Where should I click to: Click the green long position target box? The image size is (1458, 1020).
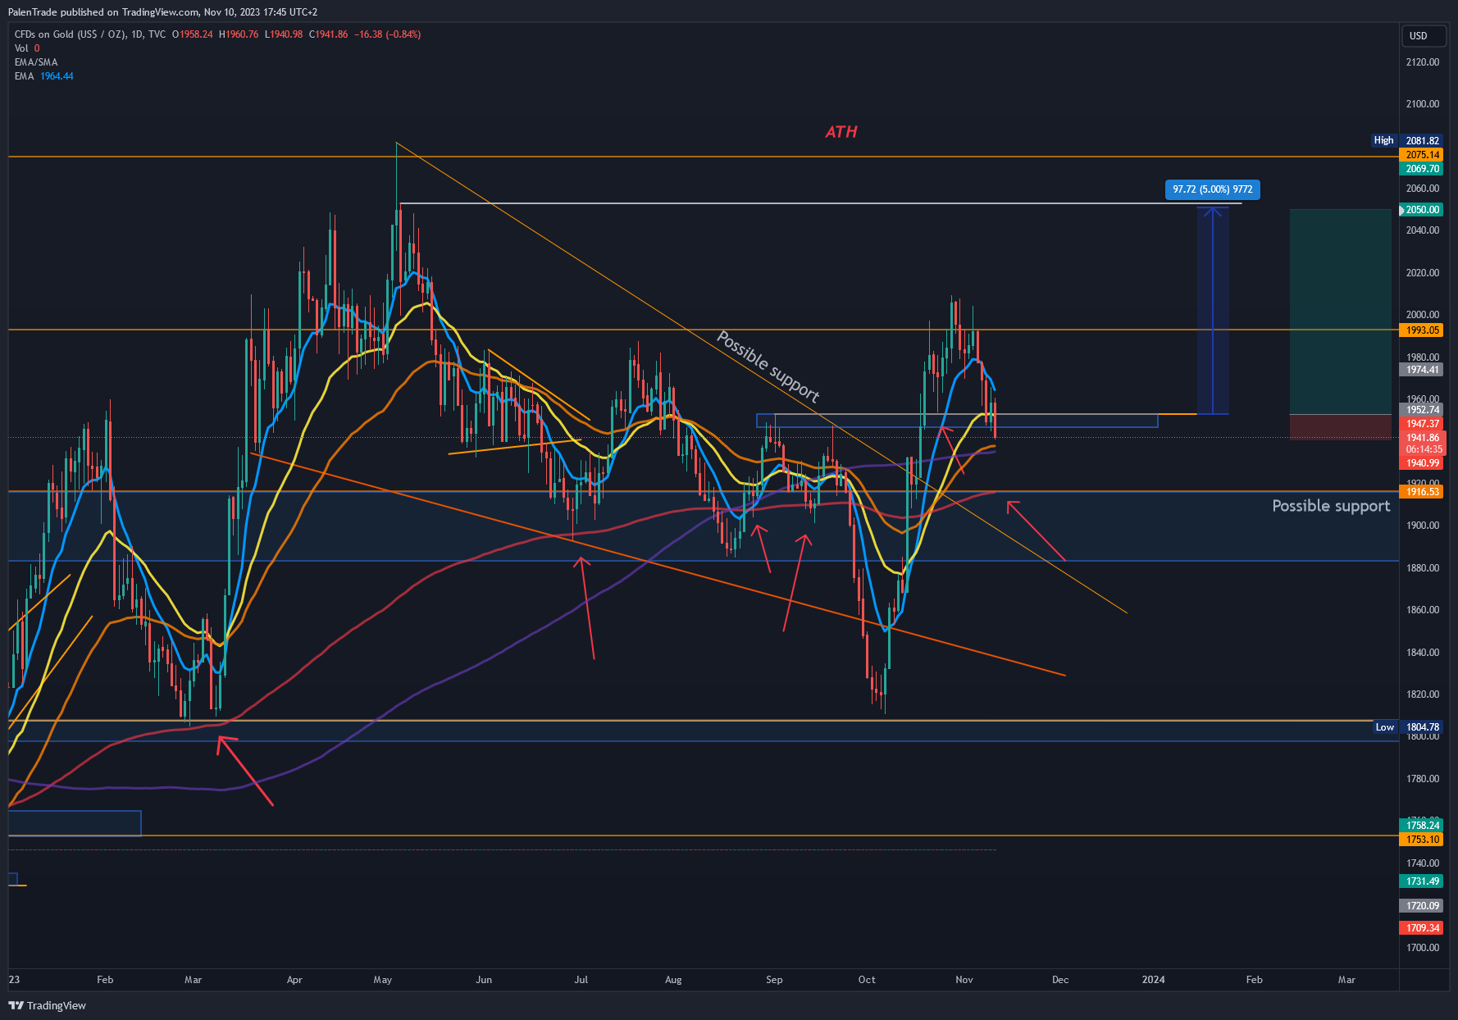[x=1340, y=312]
